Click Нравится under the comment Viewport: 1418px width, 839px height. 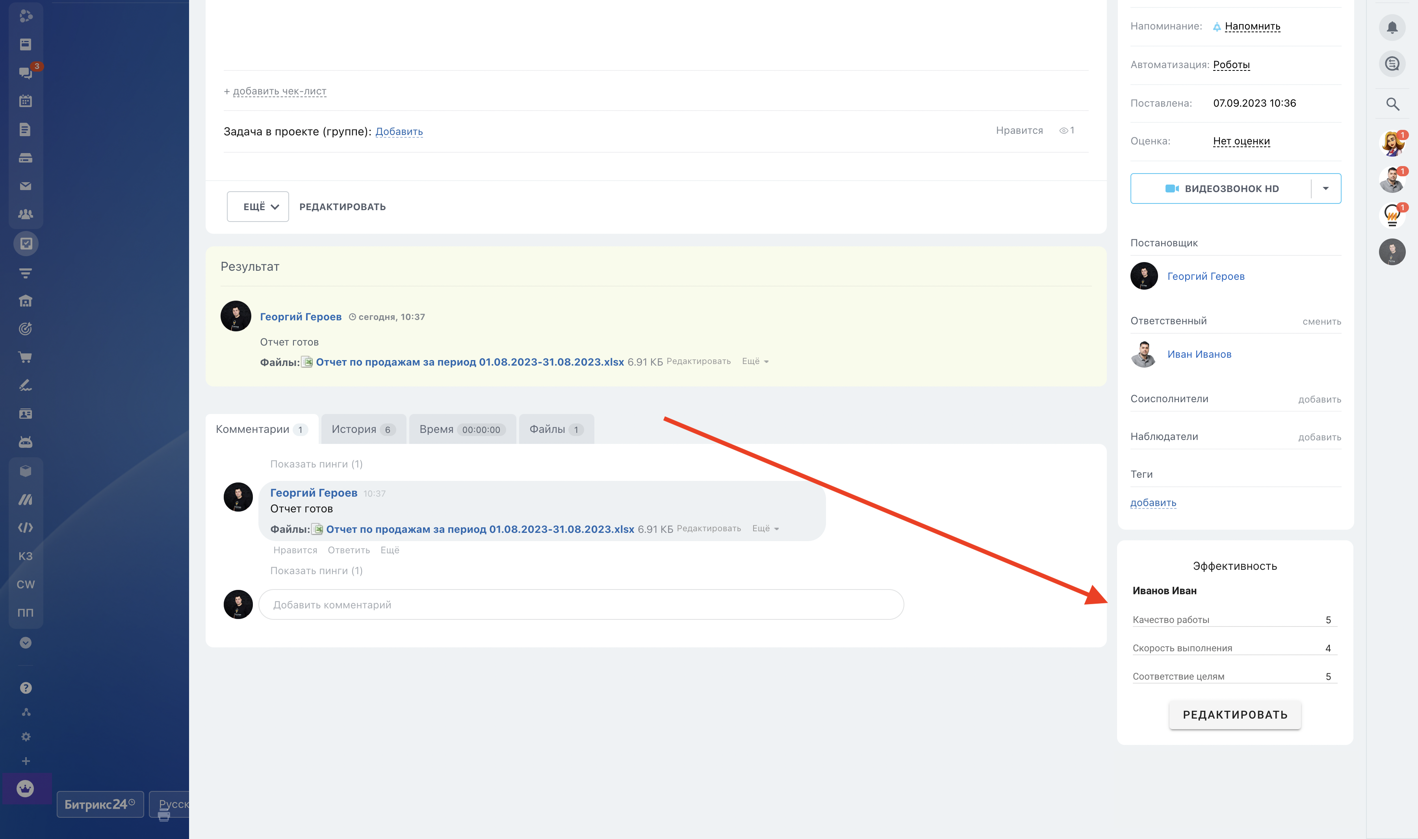pos(295,550)
